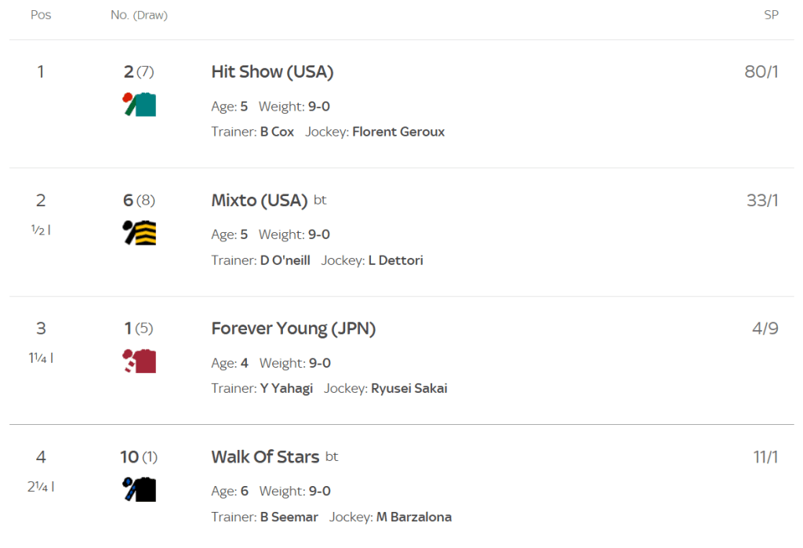
Task: Select trainer Y Yahagi
Action: (x=286, y=388)
